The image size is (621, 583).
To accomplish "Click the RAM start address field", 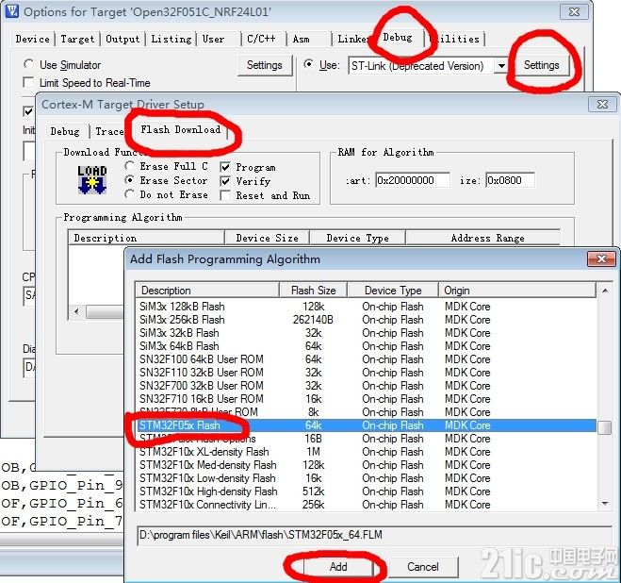I will [x=413, y=180].
